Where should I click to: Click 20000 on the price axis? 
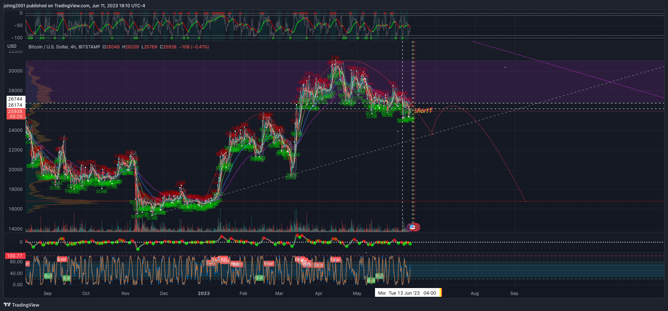(x=15, y=170)
